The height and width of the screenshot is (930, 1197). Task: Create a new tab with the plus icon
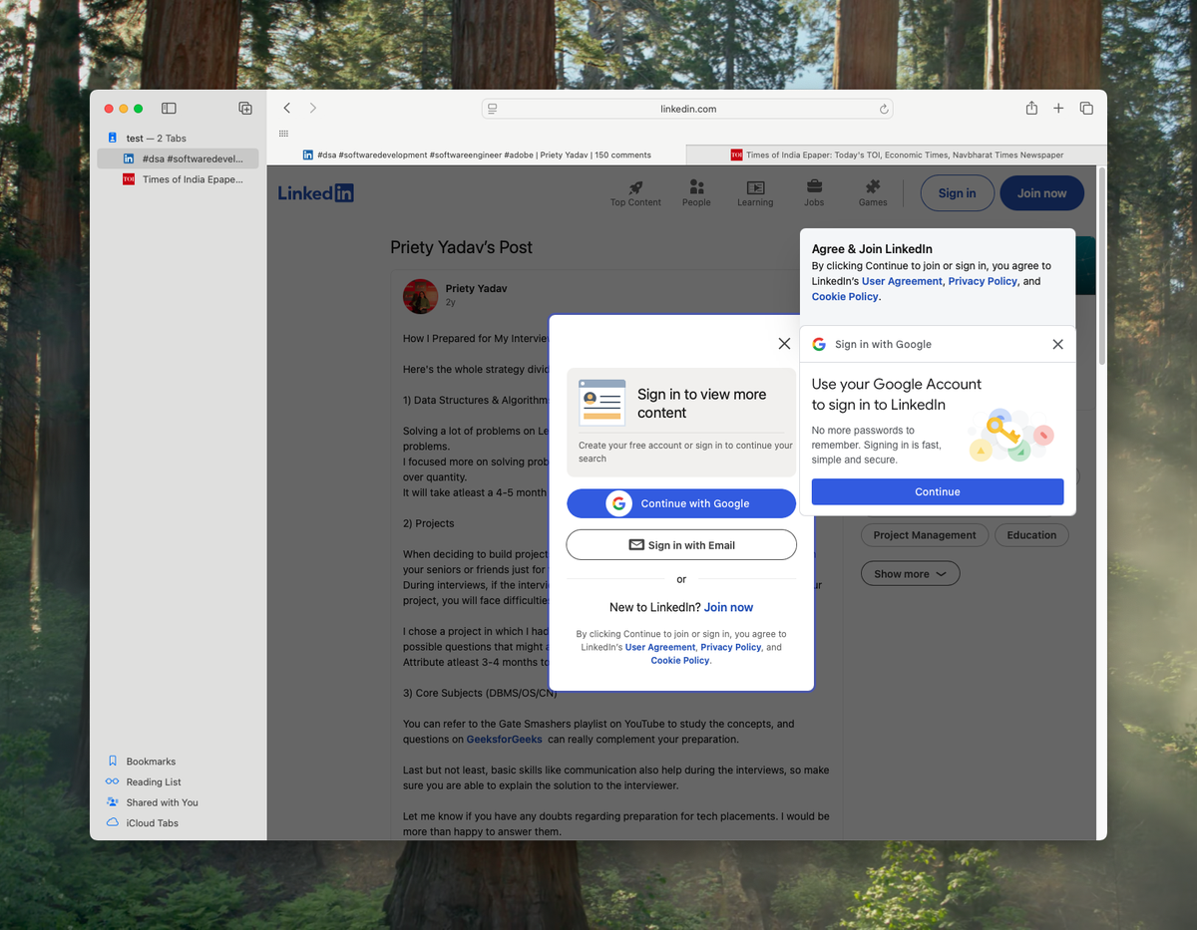1058,108
